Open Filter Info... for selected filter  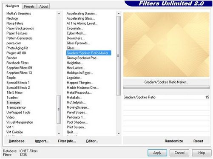[x=67, y=141]
